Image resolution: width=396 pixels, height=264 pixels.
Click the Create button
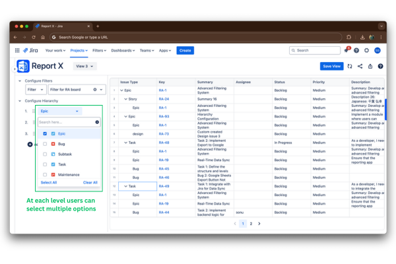185,51
